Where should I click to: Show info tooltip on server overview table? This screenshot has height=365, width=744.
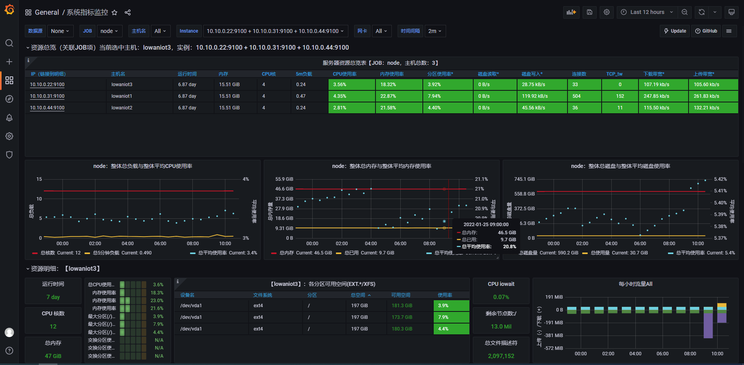28,61
